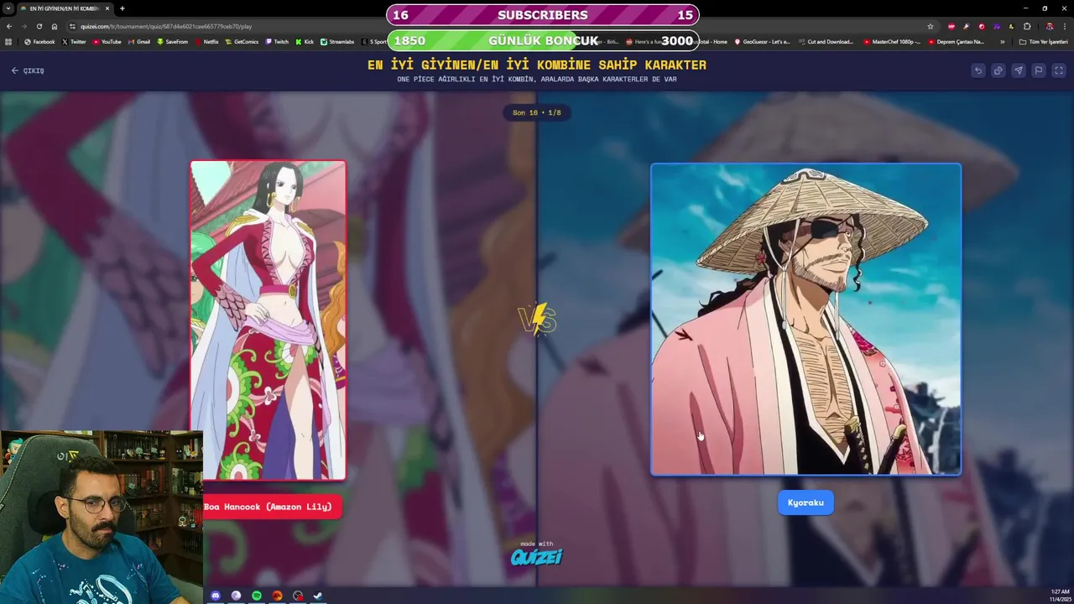This screenshot has height=604, width=1074.
Task: Pick the Boa Hancock character image
Action: tap(268, 320)
